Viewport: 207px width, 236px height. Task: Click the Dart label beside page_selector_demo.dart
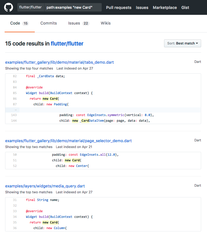click(198, 140)
